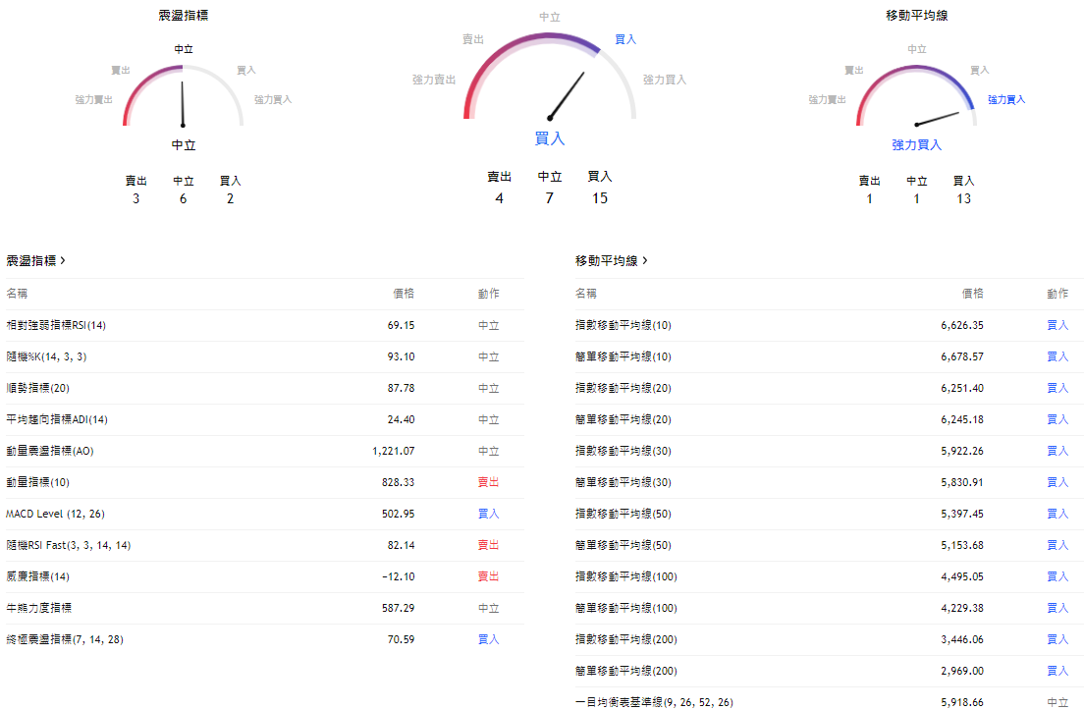1084x710 pixels.
Task: Click 賣出 action for 威廉指標(14)
Action: pyautogui.click(x=488, y=576)
